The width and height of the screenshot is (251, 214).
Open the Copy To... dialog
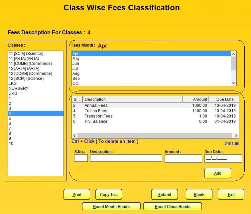point(109,194)
